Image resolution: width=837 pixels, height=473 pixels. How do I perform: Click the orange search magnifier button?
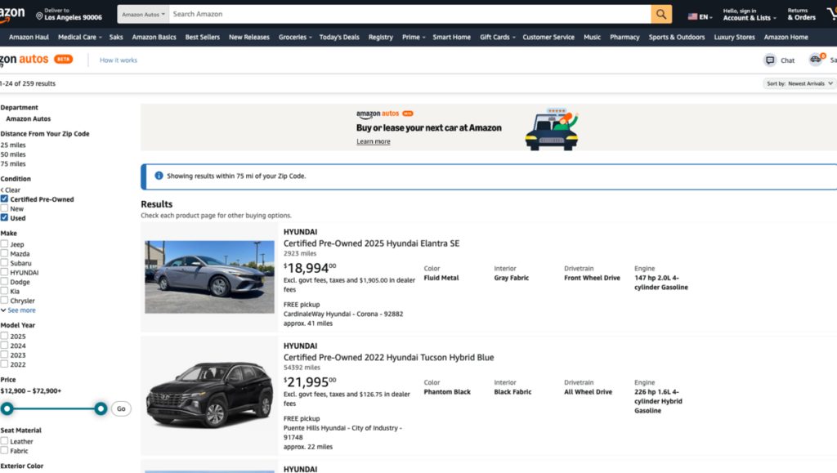(660, 15)
